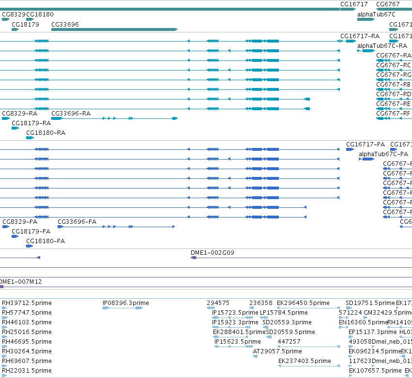Image resolution: width=412 pixels, height=378 pixels.
Task: Click the DME1-002G09 clone label
Action: 213,253
